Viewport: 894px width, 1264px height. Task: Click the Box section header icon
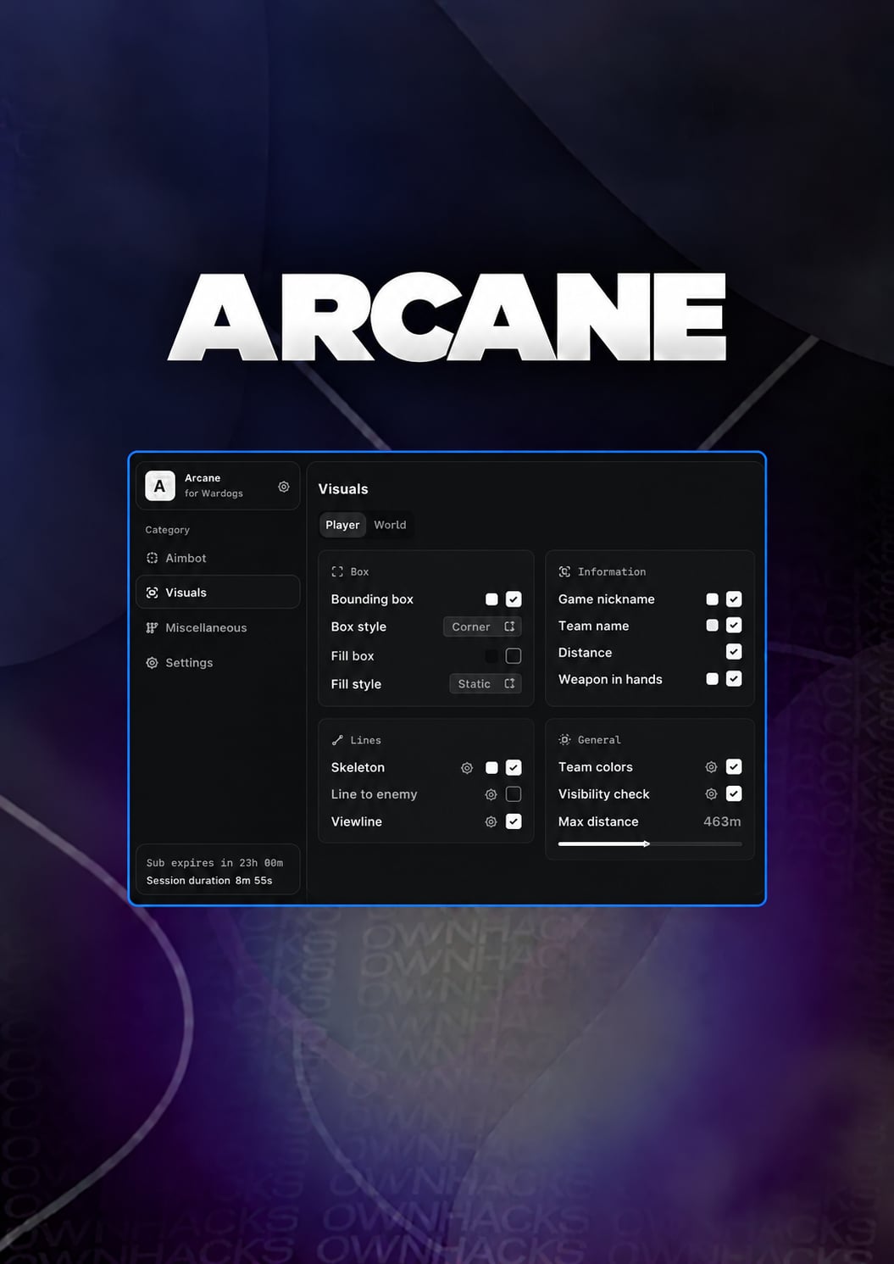pos(337,572)
